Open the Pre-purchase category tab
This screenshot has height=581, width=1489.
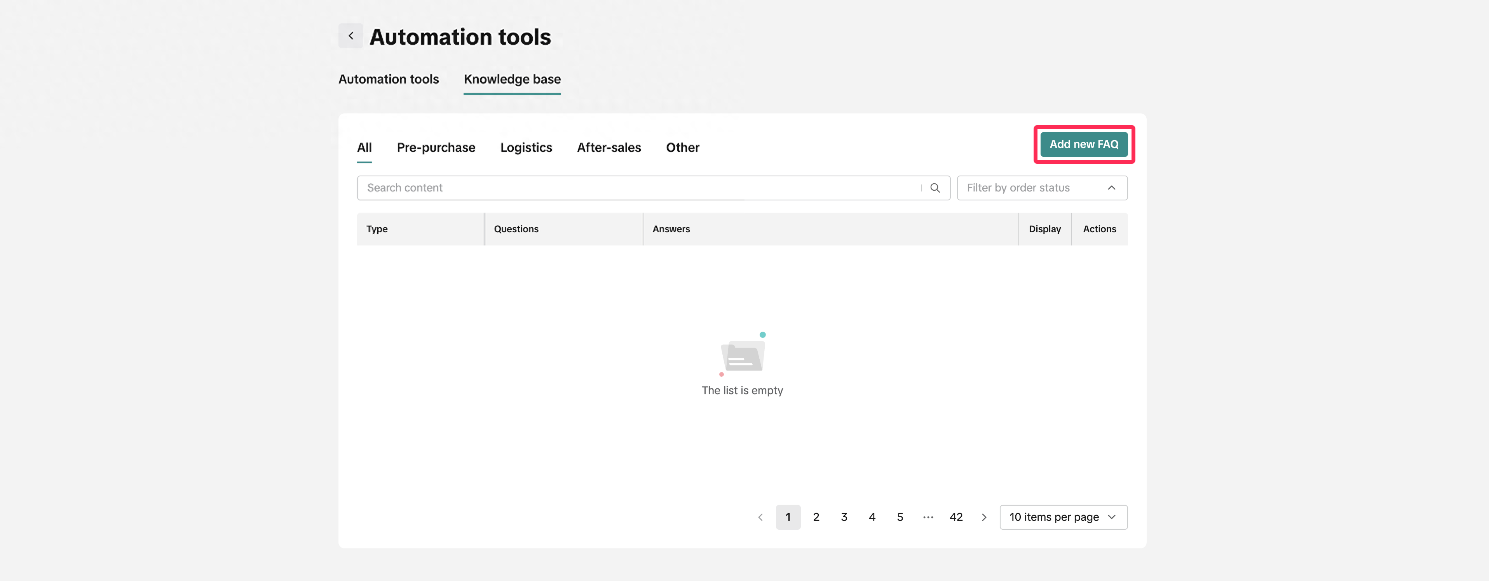tap(436, 147)
